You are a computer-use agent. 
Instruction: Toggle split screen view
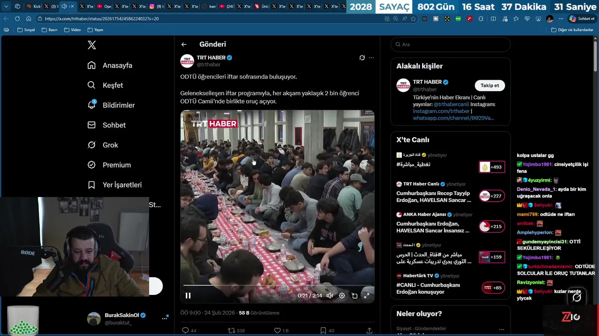point(493,19)
